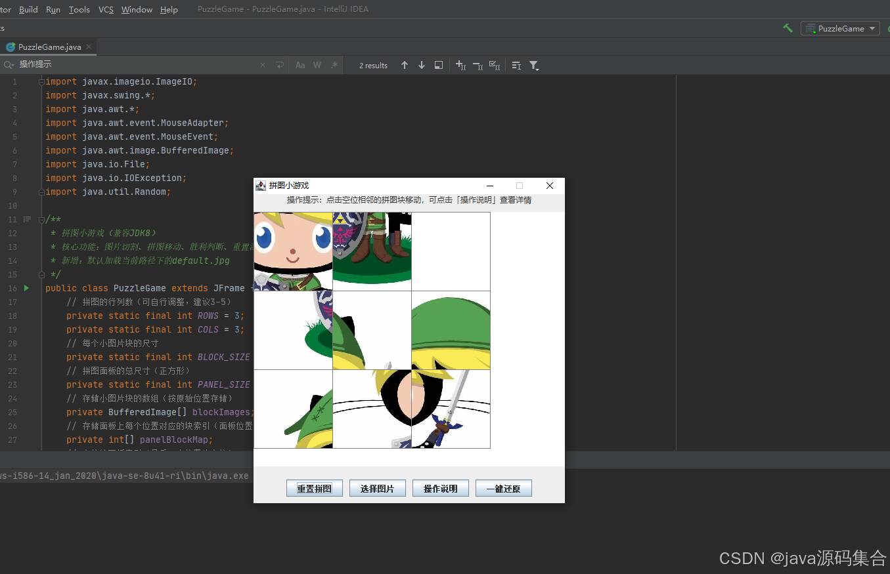Open the Window menu
The height and width of the screenshot is (574, 890).
[x=137, y=9]
